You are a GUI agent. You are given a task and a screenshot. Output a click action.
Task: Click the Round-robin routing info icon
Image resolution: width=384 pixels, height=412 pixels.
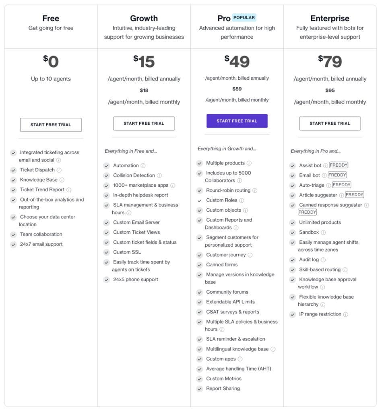point(254,190)
